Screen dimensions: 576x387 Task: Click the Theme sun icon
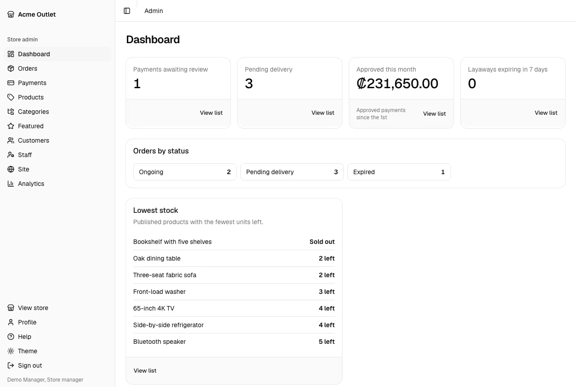(x=11, y=351)
